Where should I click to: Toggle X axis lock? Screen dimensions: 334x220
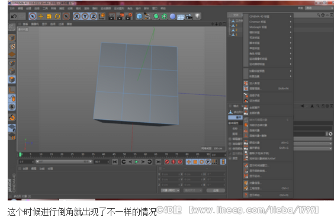point(77,16)
